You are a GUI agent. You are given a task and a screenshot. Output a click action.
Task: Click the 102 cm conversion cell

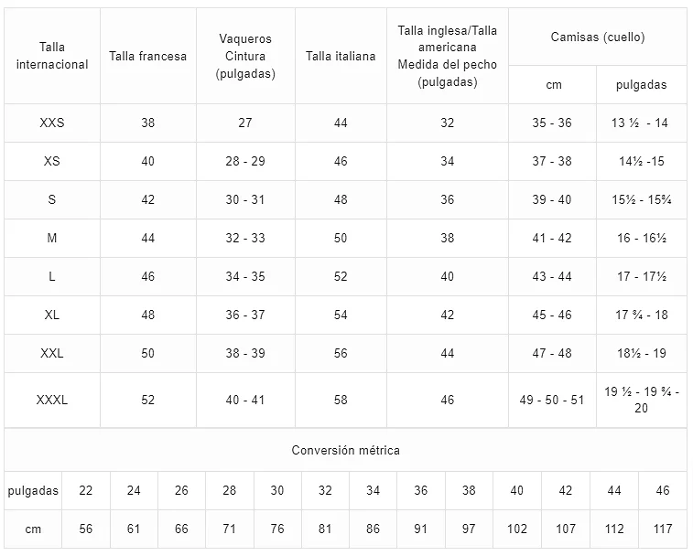pos(516,529)
